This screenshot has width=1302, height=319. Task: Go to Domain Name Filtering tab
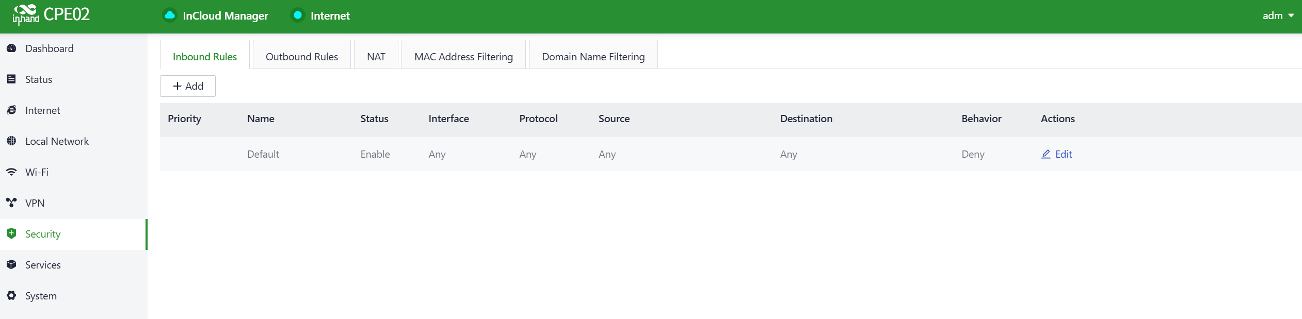click(593, 57)
